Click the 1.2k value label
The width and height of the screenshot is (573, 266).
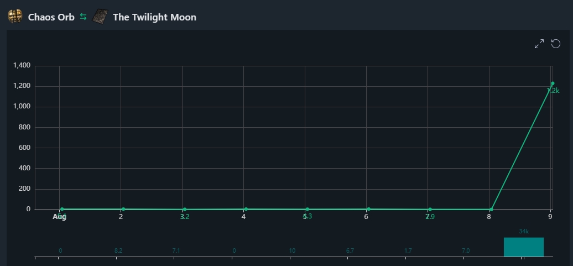click(x=553, y=91)
